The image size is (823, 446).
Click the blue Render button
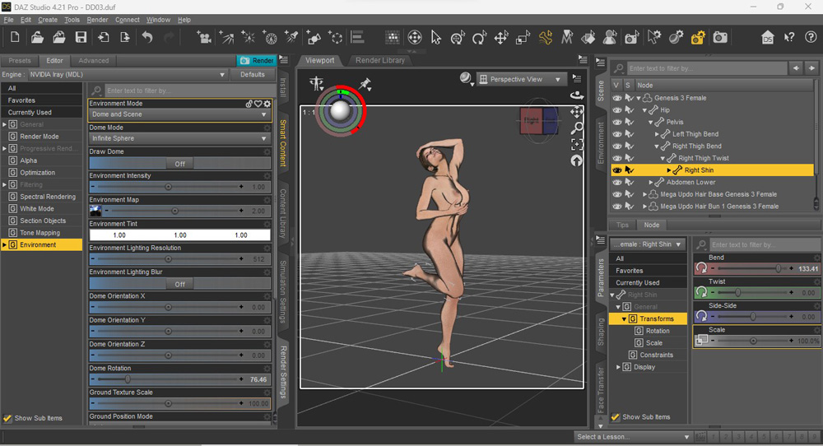256,61
